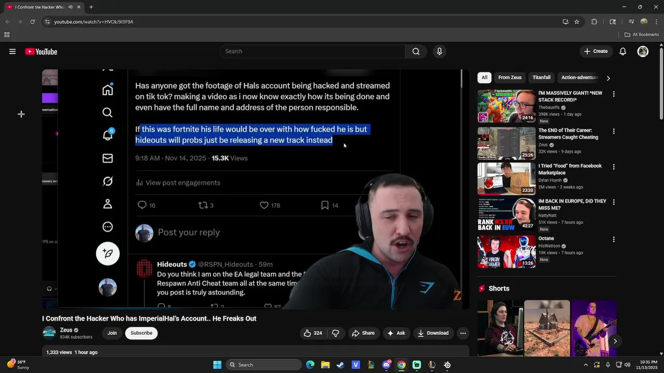Image resolution: width=664 pixels, height=373 pixels.
Task: Focus the YouTube search field
Action: coord(312,51)
